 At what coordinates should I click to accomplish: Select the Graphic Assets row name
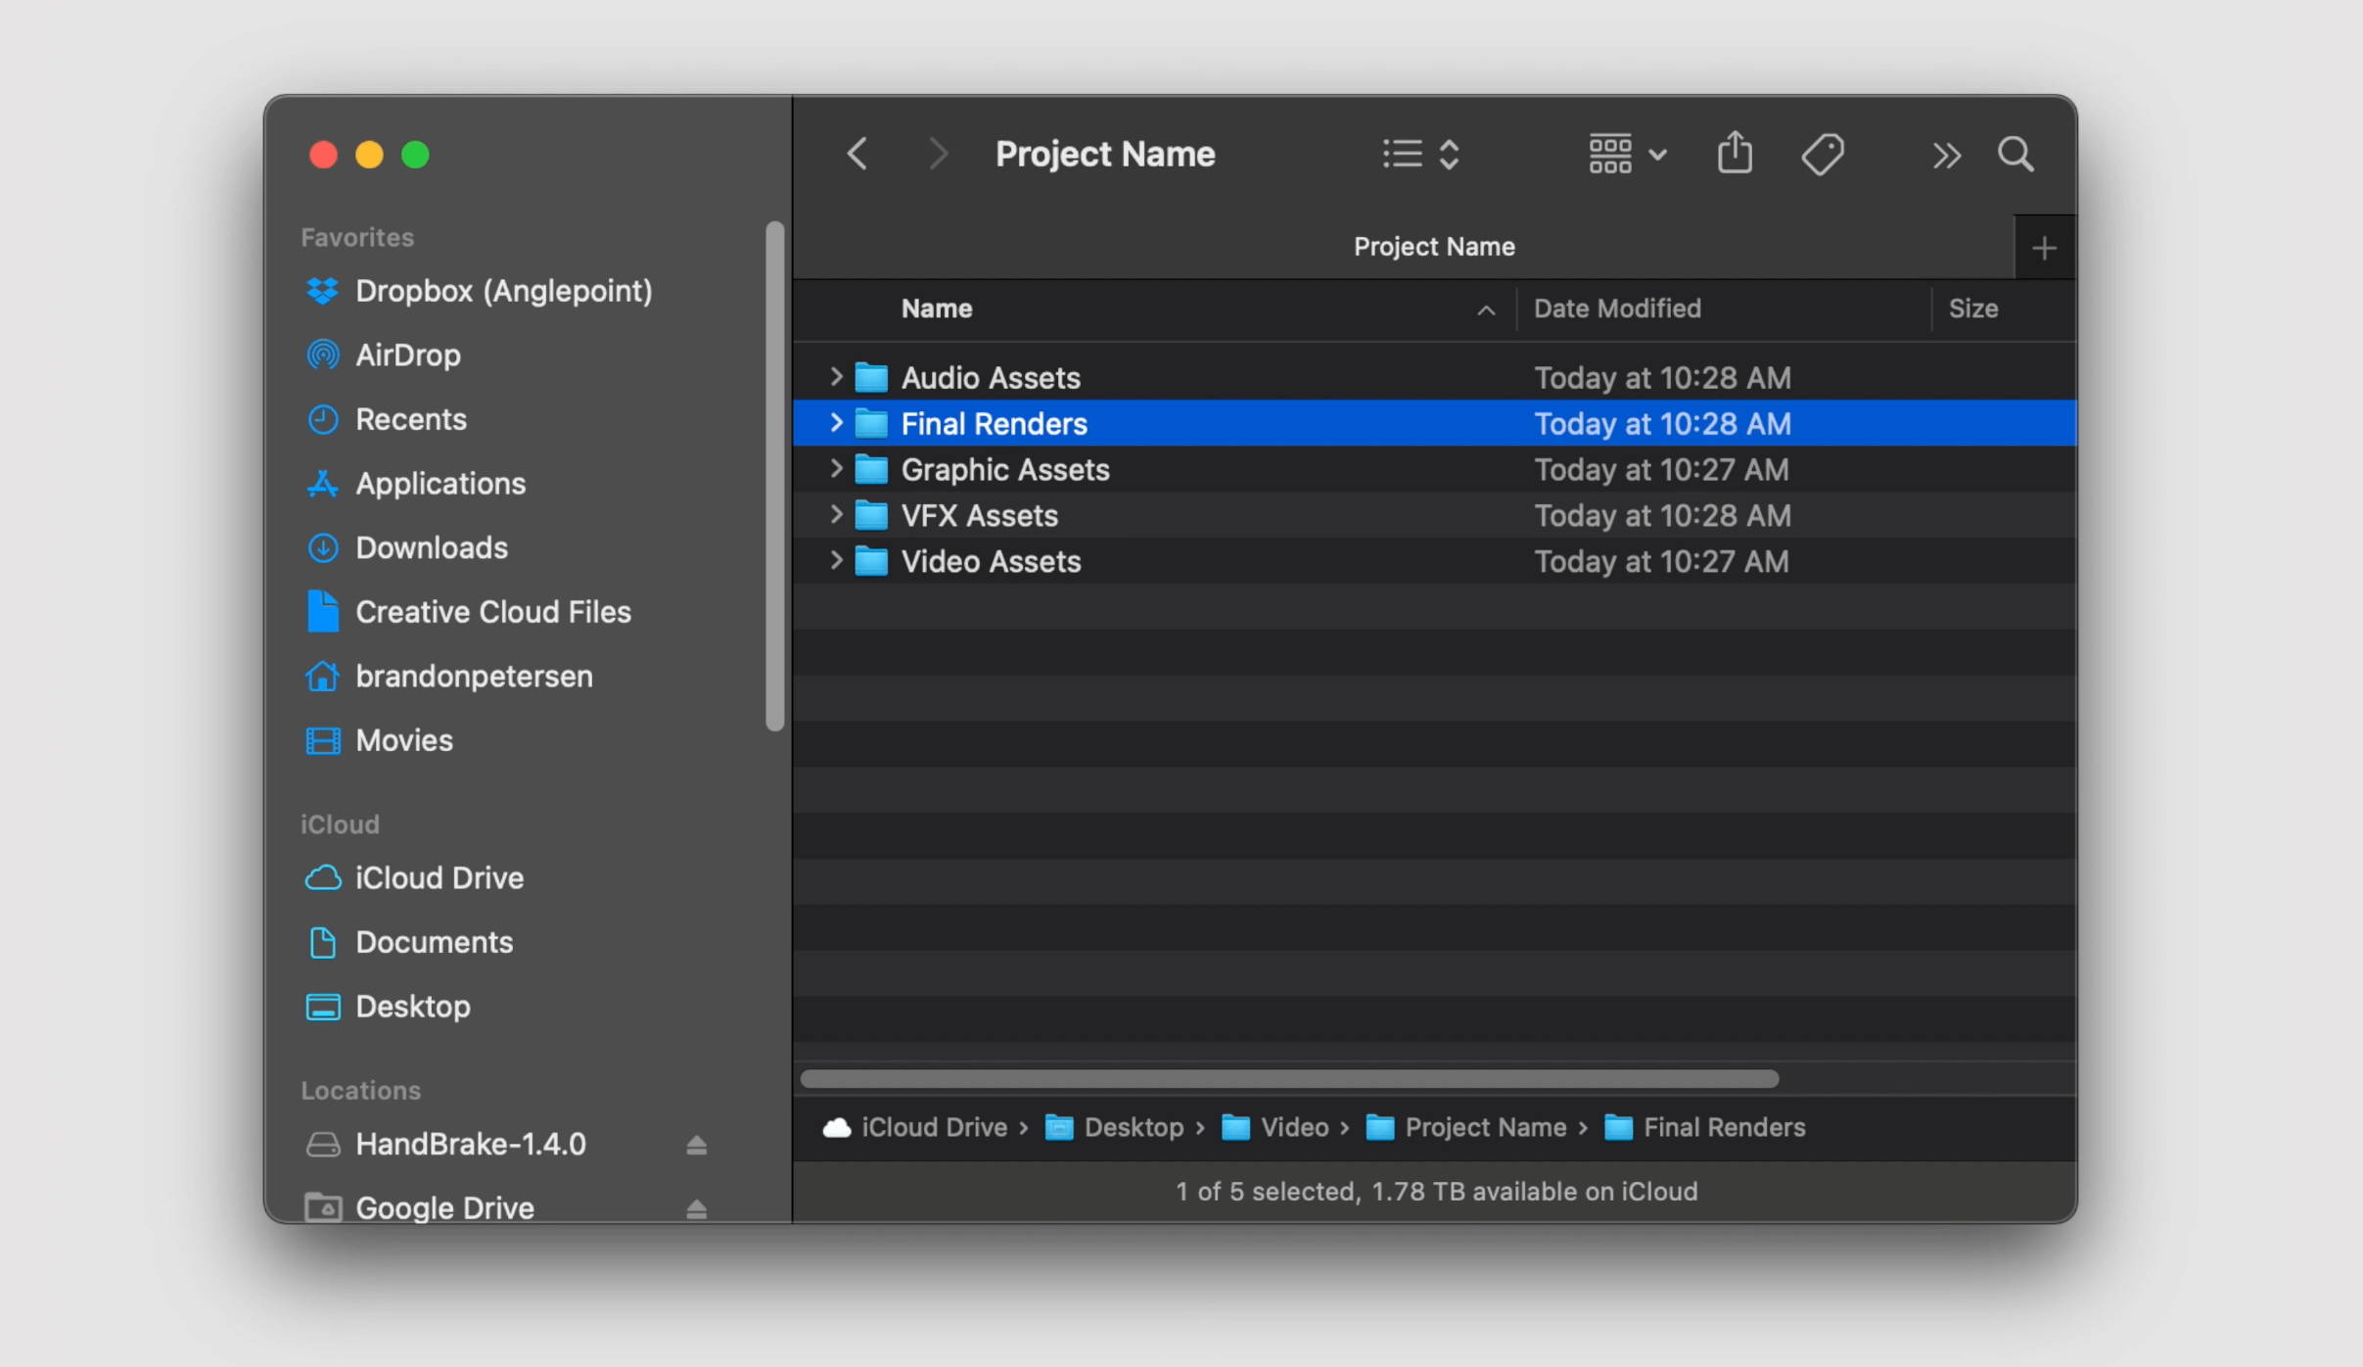tap(1005, 470)
